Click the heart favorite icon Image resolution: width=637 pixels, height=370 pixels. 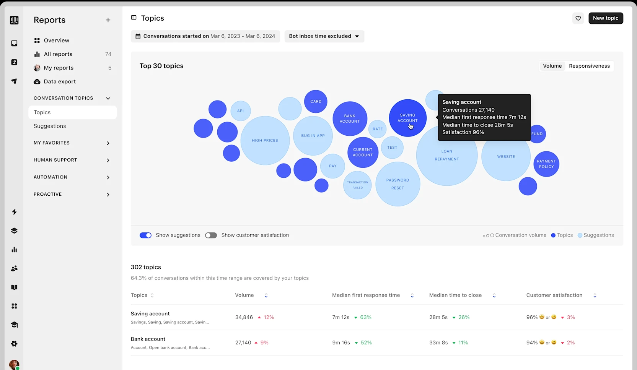point(578,18)
